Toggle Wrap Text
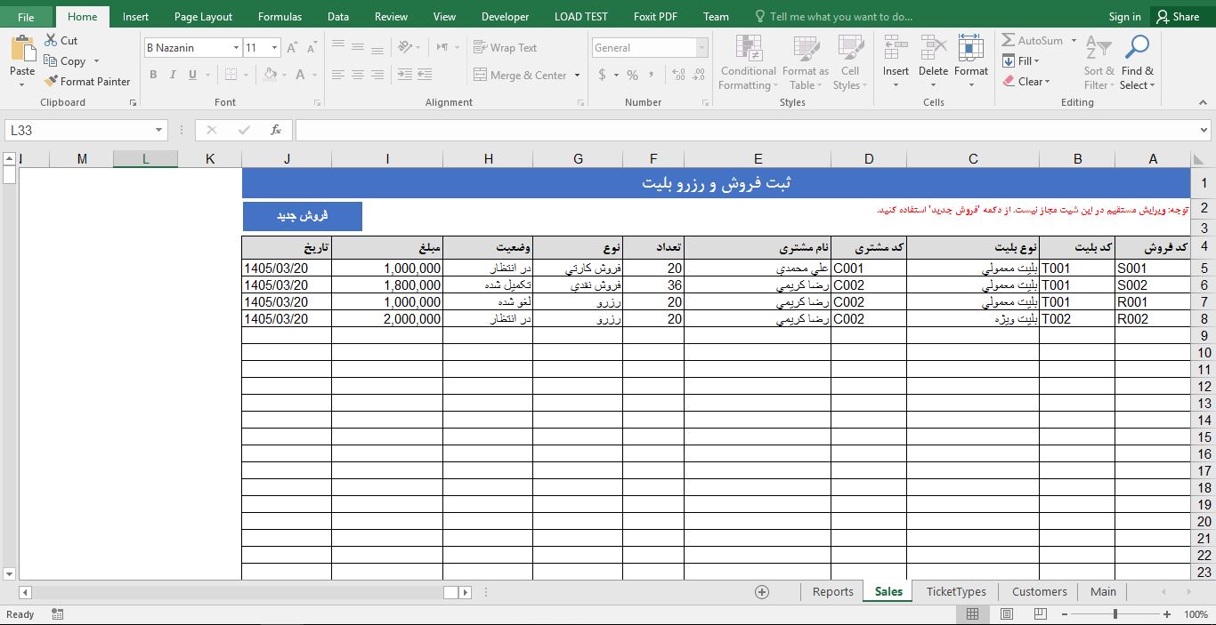Image resolution: width=1216 pixels, height=625 pixels. pos(506,48)
